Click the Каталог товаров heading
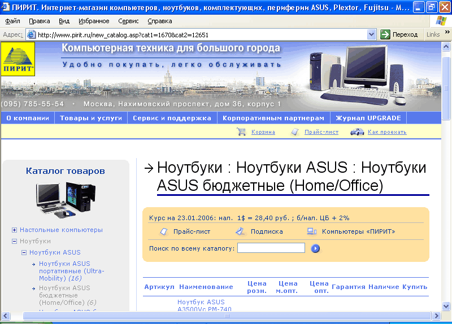 [x=66, y=171]
